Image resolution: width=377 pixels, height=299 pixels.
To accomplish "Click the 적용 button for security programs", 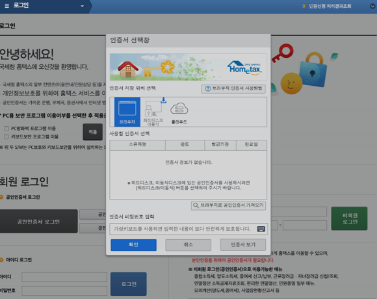I will click(x=93, y=132).
